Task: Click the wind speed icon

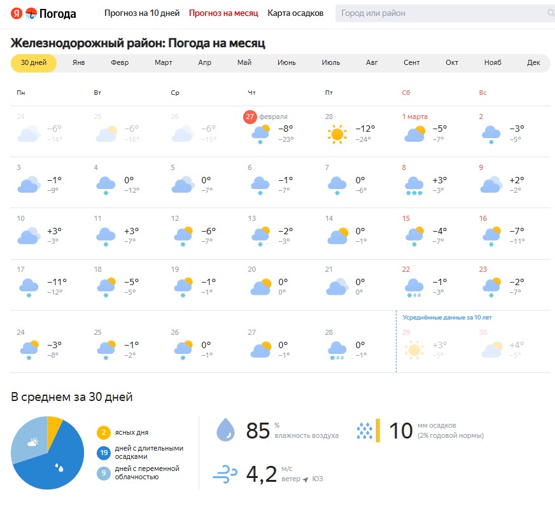Action: point(225,474)
